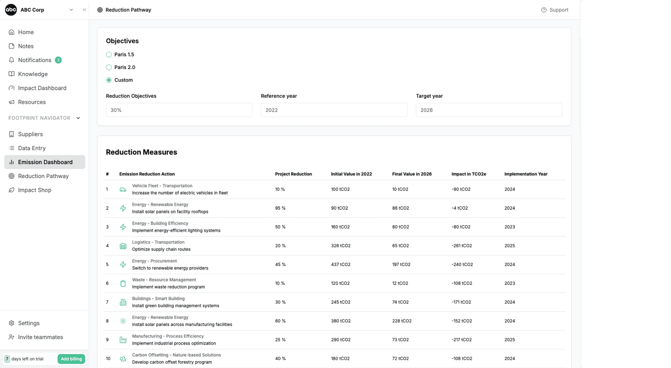The width and height of the screenshot is (671, 368).
Task: Click 'Develop carbon offset forestry program' action
Action: click(x=172, y=362)
